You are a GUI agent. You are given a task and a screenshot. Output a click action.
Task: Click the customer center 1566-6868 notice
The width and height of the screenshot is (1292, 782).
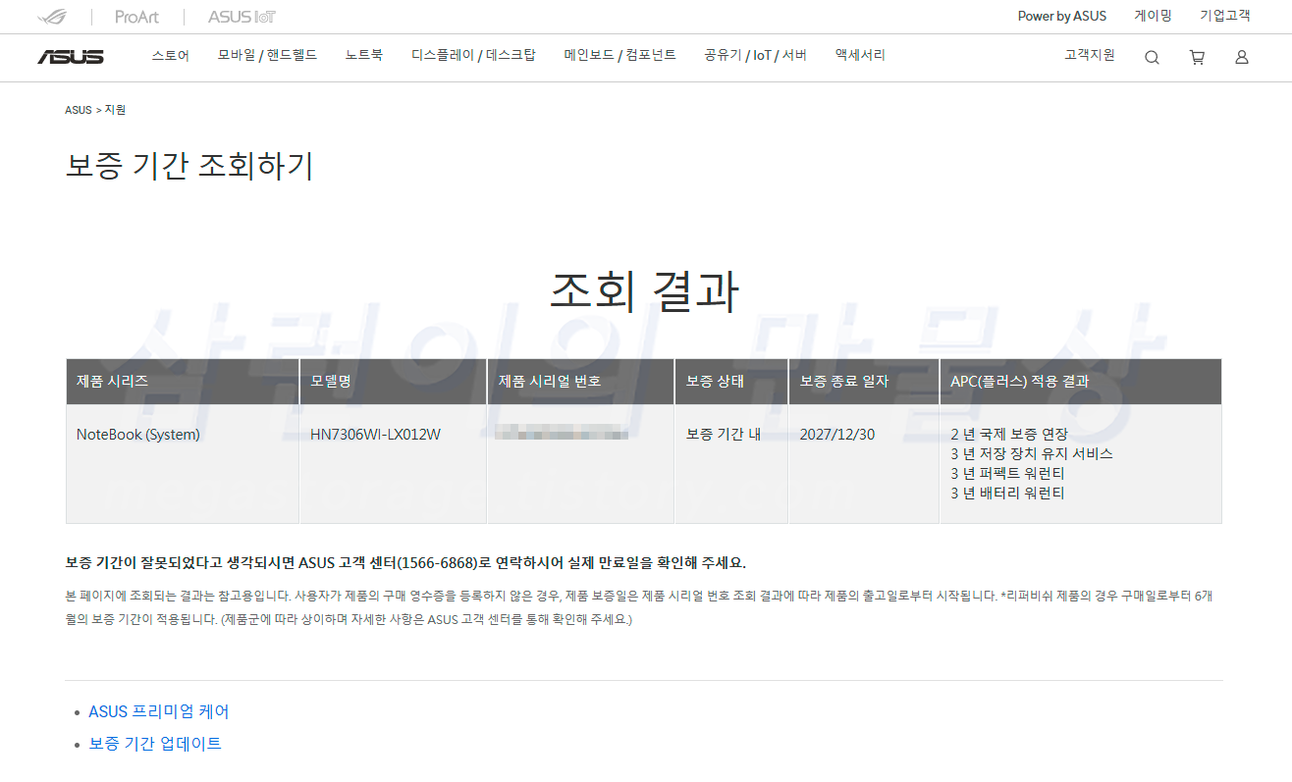click(405, 562)
